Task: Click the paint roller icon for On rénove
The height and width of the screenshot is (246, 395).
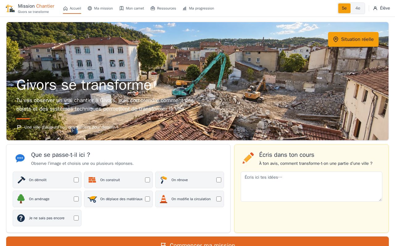Action: pyautogui.click(x=164, y=180)
